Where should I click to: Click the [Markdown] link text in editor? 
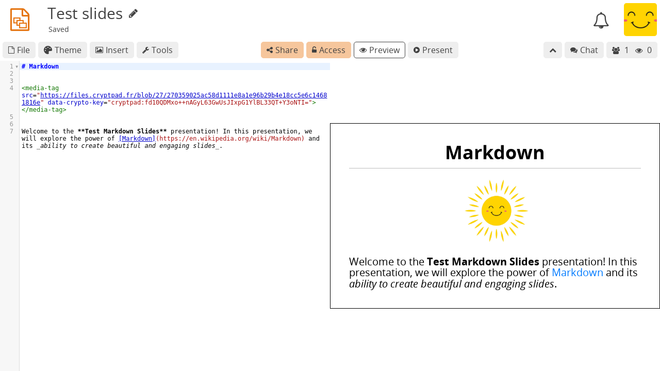(137, 139)
